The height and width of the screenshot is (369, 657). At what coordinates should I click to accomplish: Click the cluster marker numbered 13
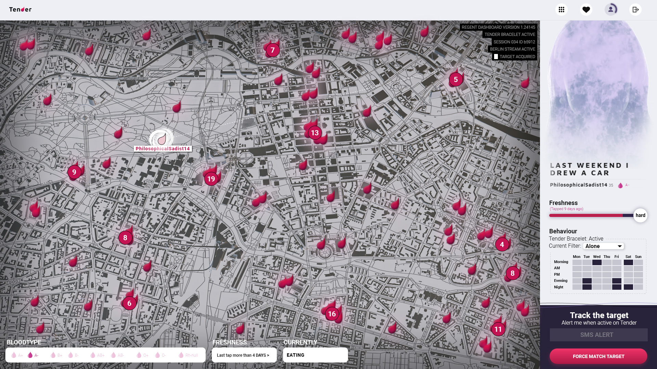click(315, 133)
